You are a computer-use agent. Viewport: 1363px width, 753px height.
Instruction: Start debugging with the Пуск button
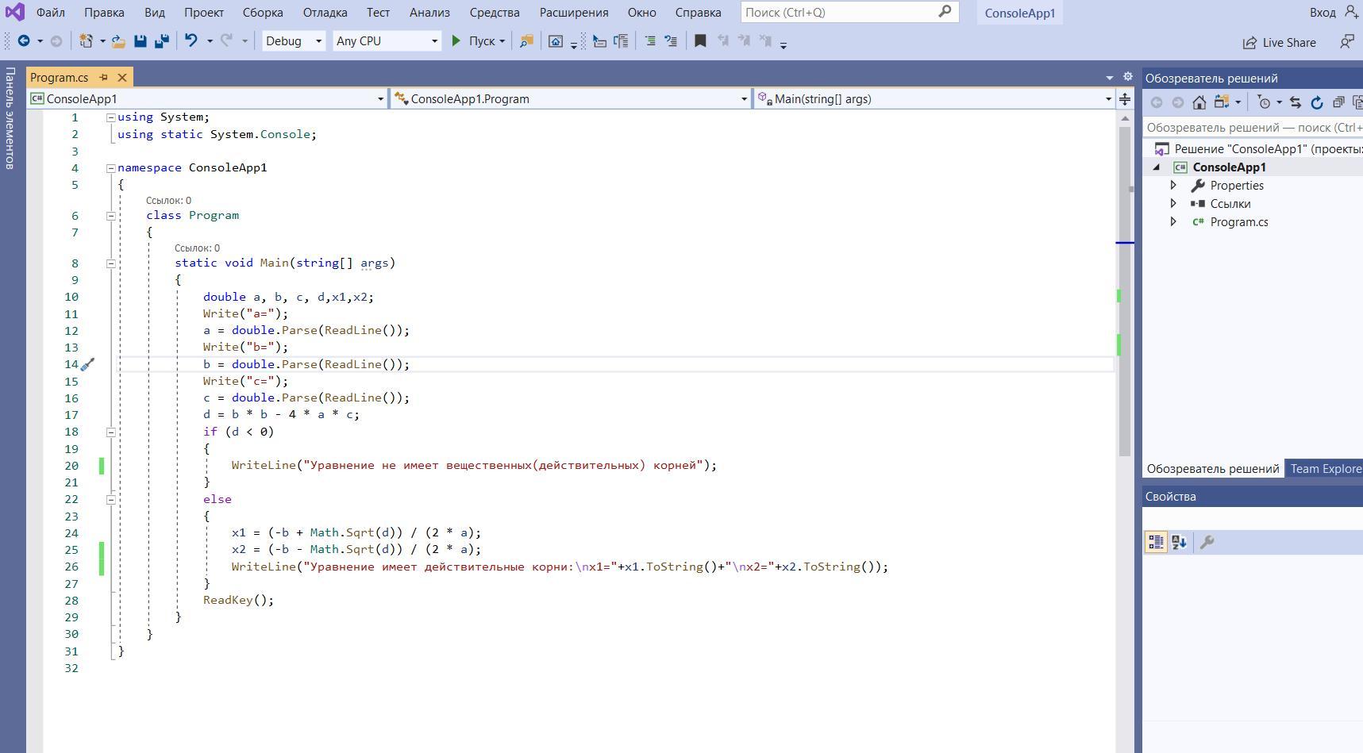tap(474, 40)
